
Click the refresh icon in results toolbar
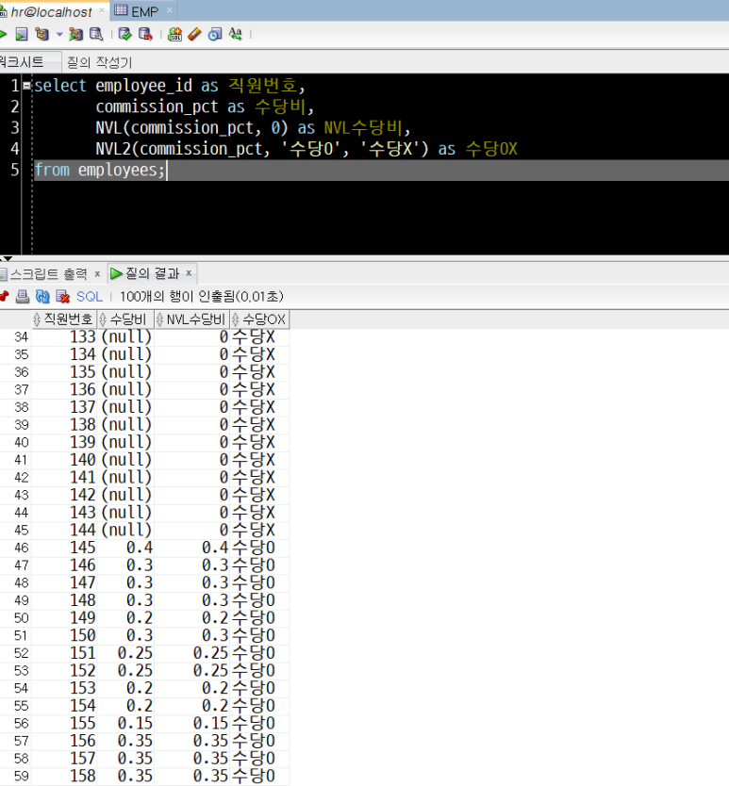tap(42, 296)
